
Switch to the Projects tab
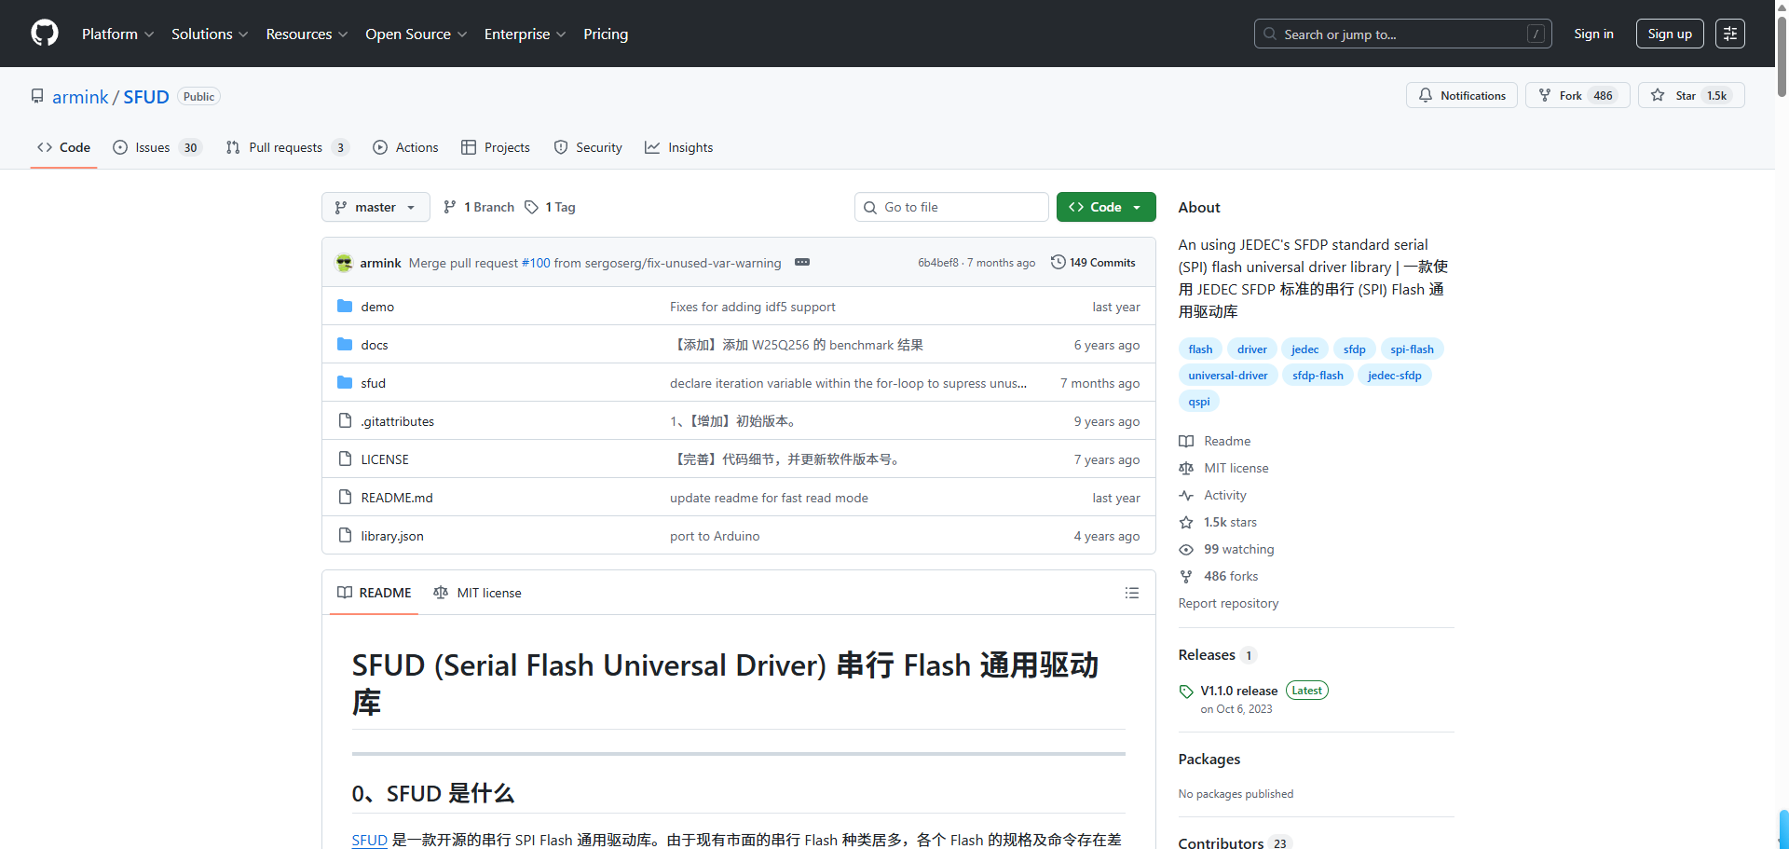(x=496, y=147)
